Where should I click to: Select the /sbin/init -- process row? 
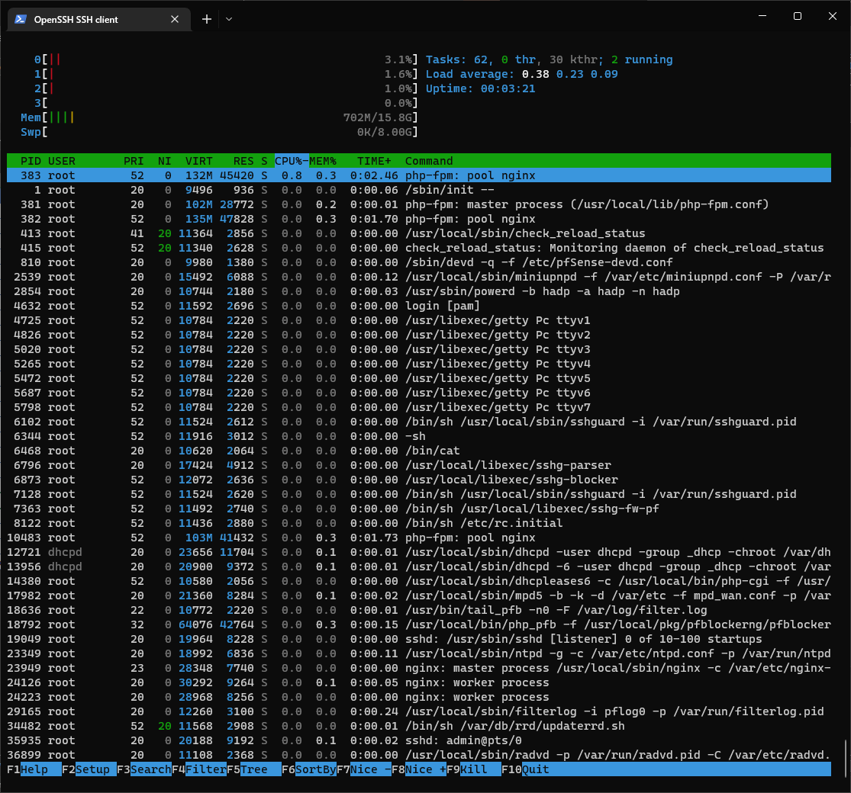418,190
